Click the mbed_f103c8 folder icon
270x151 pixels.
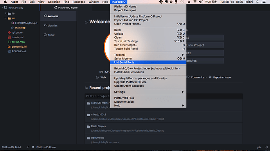pos(88,115)
